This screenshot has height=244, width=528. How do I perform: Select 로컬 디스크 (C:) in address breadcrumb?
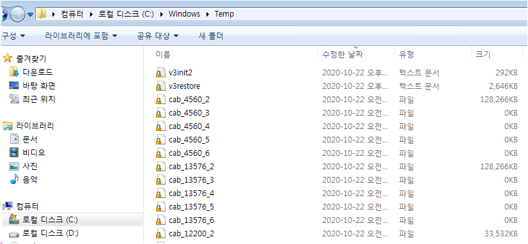coord(127,14)
